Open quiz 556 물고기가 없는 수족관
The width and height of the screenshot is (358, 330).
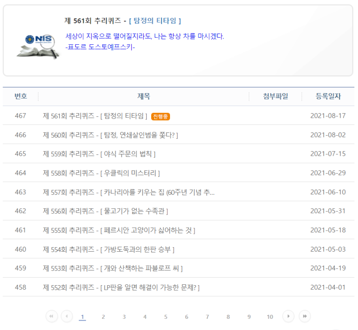click(x=106, y=211)
